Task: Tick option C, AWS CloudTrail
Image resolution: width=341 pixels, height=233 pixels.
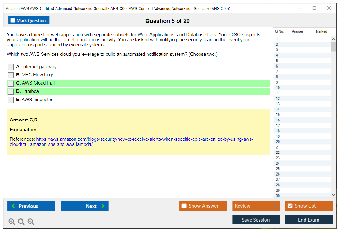Action: click(11, 83)
